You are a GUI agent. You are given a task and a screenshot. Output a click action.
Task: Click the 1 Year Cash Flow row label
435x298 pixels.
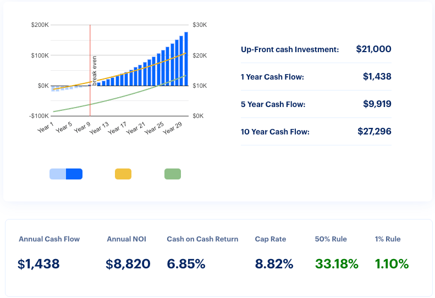click(272, 77)
